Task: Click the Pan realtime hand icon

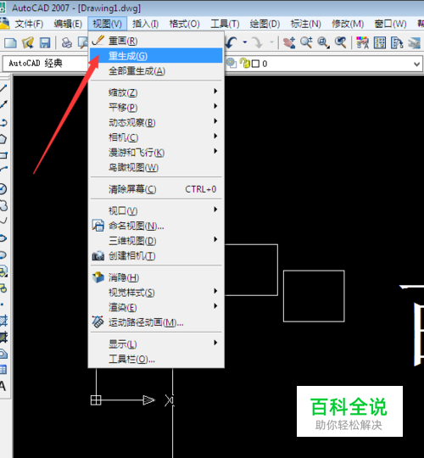Action: coord(289,42)
